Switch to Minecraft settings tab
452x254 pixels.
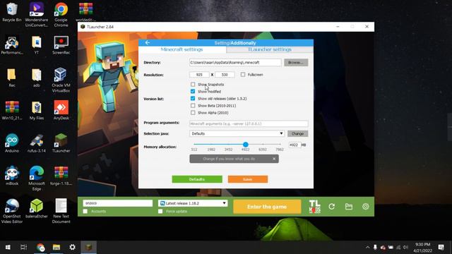pyautogui.click(x=182, y=49)
